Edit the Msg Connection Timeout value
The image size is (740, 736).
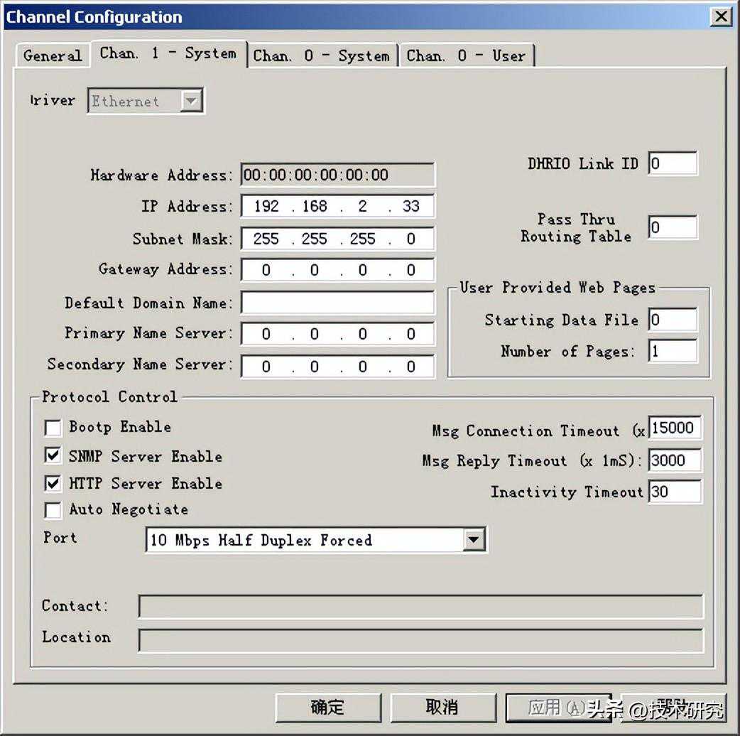pyautogui.click(x=674, y=428)
